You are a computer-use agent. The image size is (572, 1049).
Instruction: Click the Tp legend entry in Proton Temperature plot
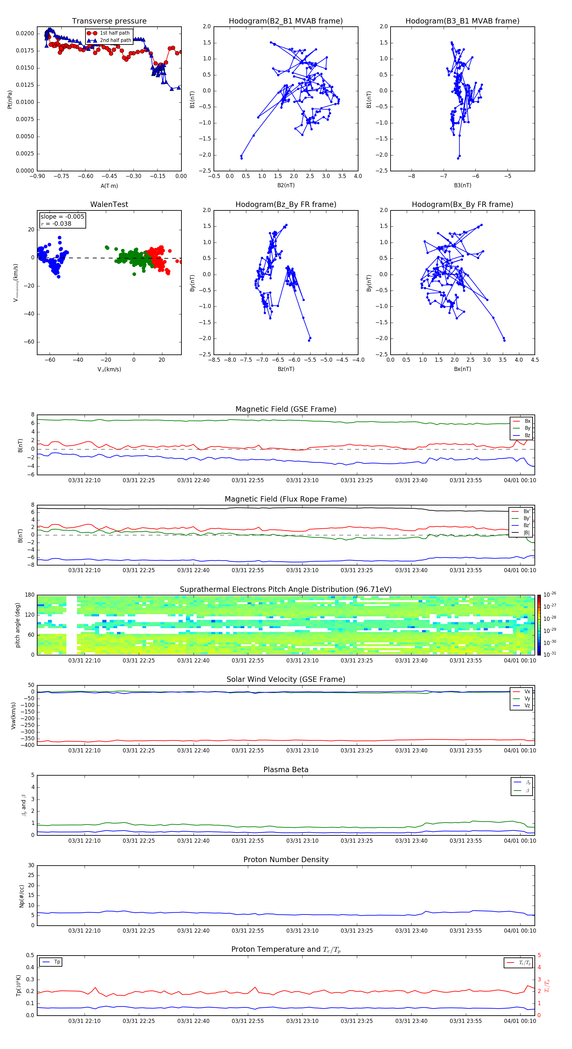(x=51, y=962)
